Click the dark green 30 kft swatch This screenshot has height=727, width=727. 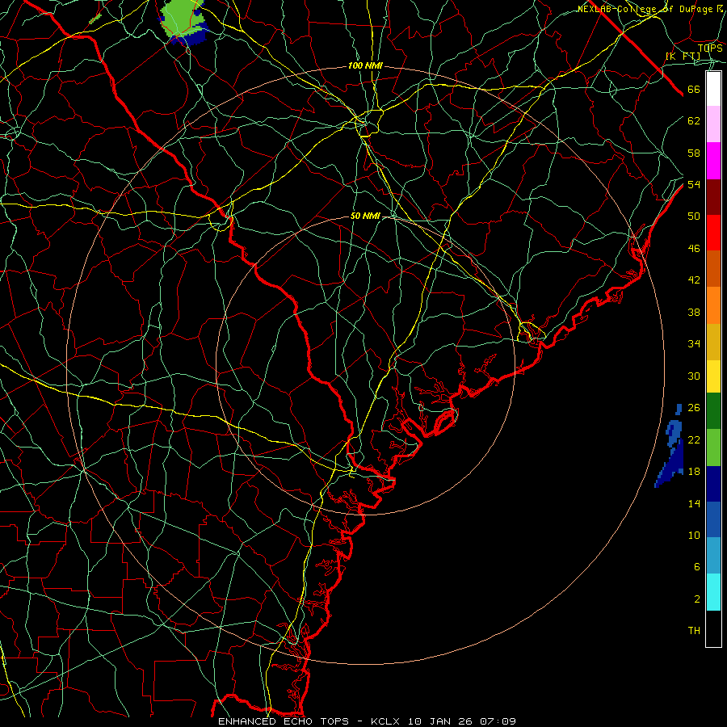[713, 411]
